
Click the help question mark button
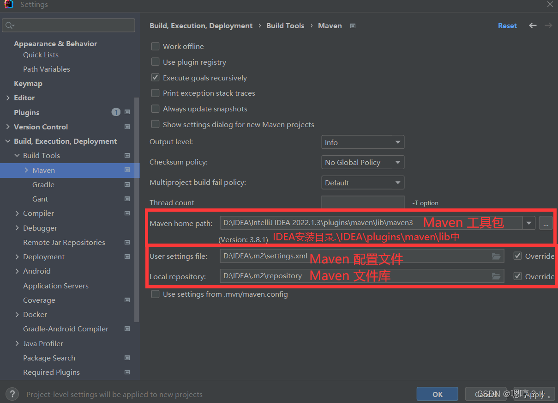click(12, 394)
